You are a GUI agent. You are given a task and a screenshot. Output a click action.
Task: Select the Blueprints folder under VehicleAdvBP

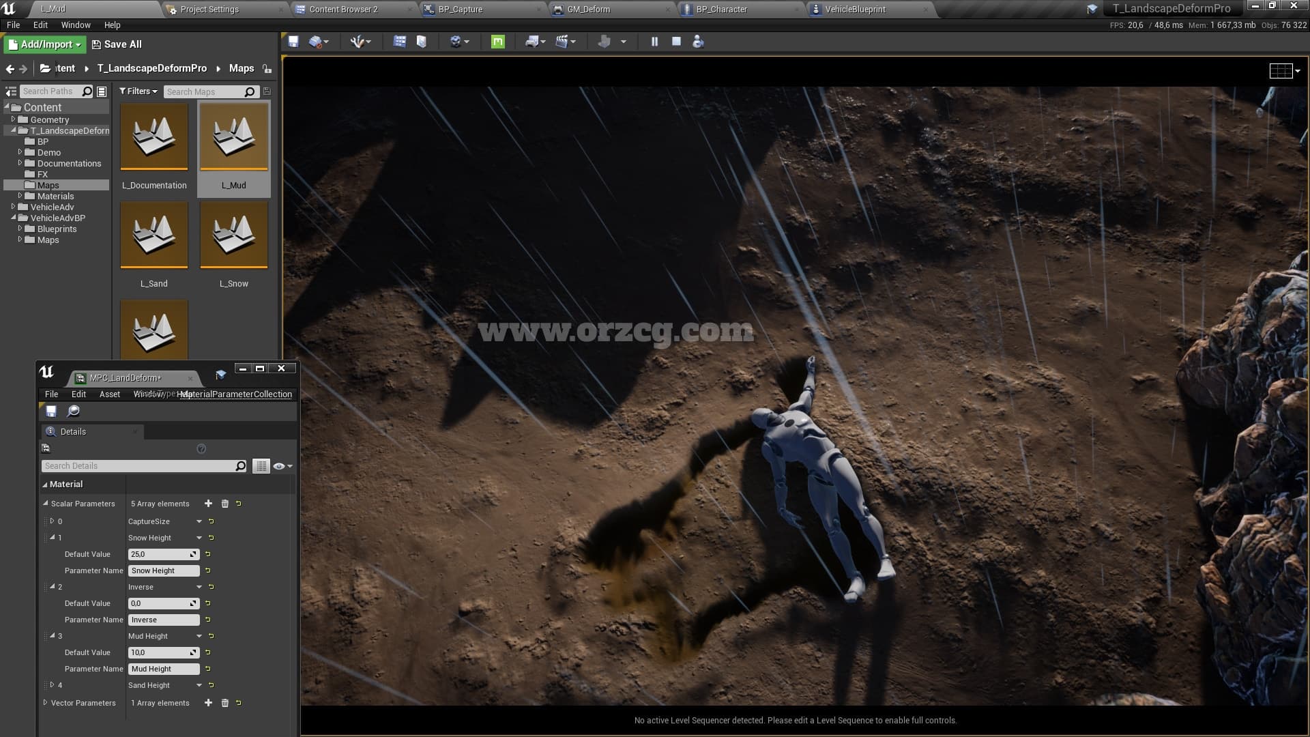(57, 229)
